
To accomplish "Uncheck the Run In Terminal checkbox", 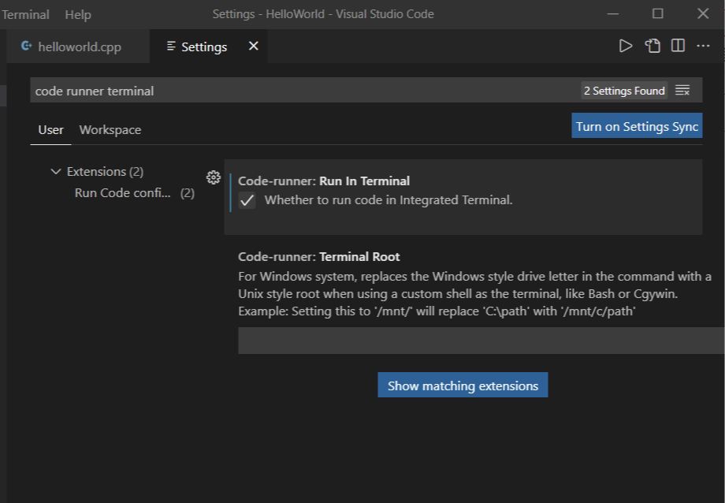I will tap(247, 200).
